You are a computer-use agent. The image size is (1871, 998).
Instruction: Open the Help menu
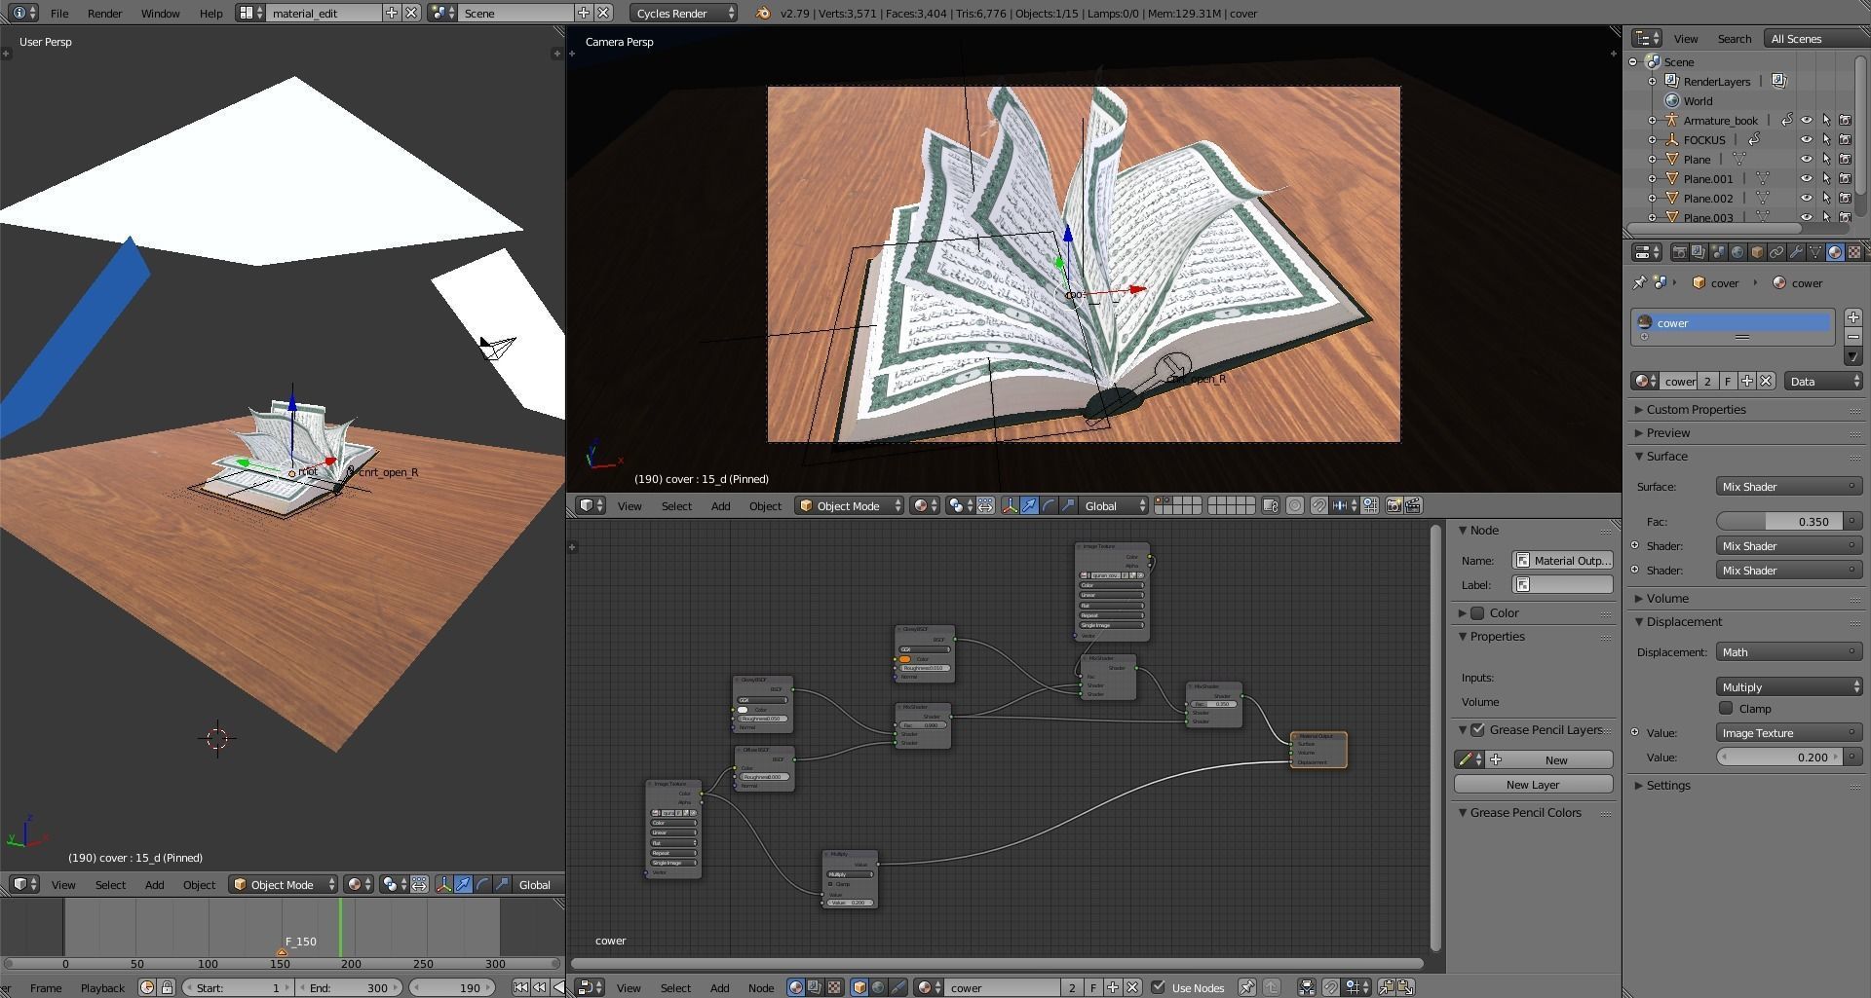pyautogui.click(x=210, y=13)
